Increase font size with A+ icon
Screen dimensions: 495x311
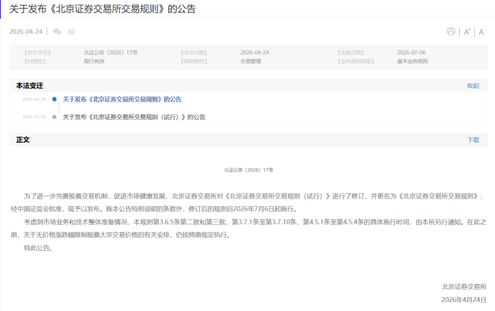[467, 32]
